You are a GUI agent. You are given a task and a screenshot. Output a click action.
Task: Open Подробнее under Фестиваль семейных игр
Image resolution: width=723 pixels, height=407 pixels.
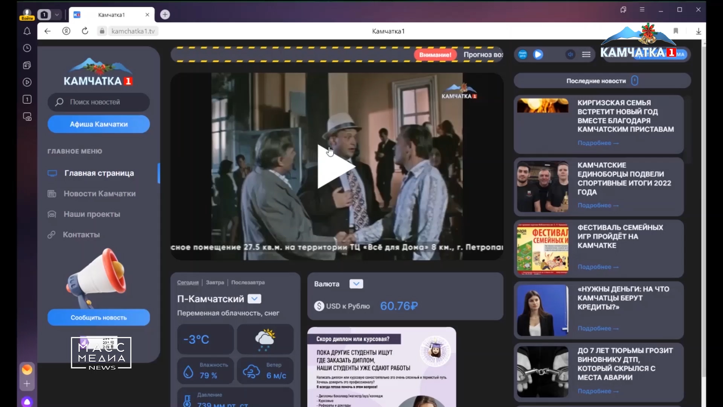[598, 267]
